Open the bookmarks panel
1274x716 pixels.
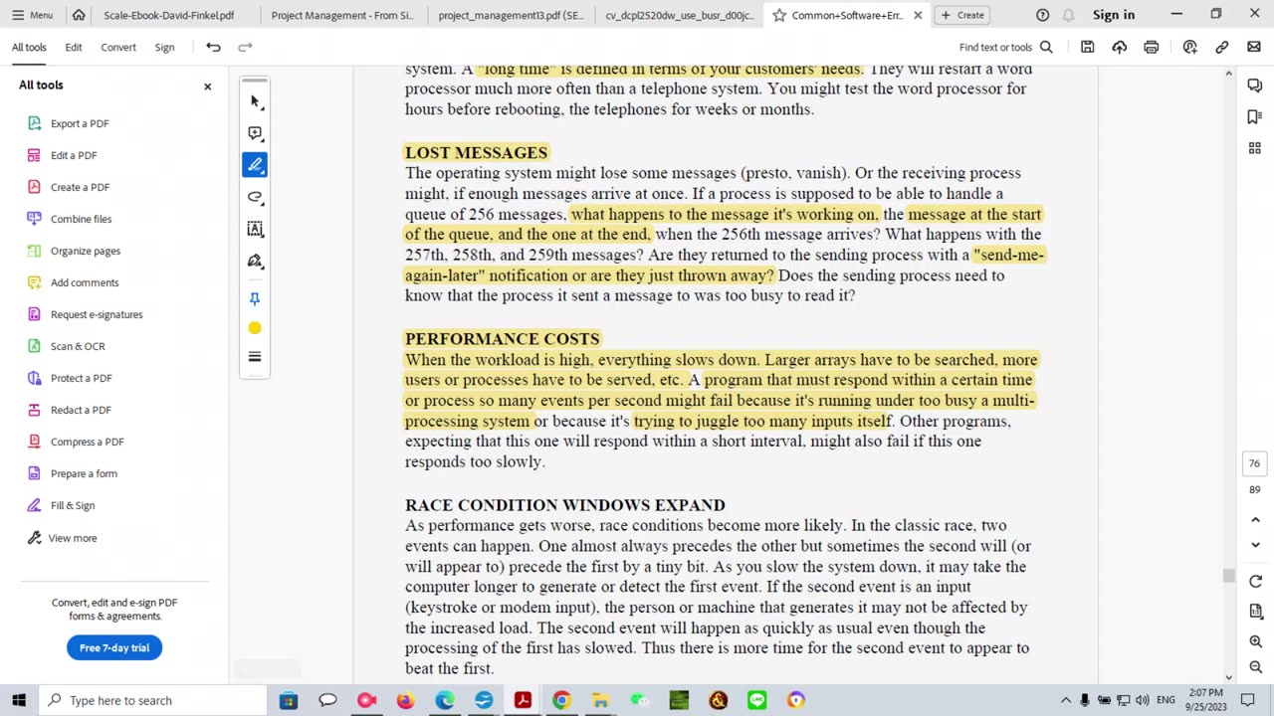[x=1254, y=117]
